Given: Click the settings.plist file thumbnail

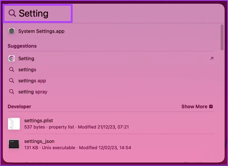Looking at the screenshot, I should pos(14,124).
